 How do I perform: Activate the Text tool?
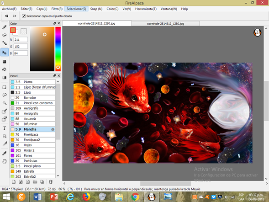click(x=4, y=128)
